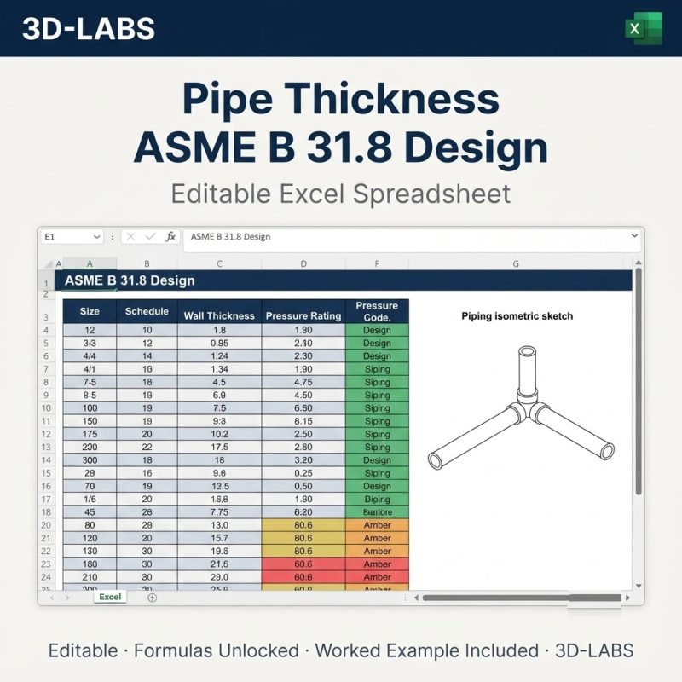Click the confirm checkmark in formula bar
This screenshot has height=682, width=682.
[x=151, y=237]
